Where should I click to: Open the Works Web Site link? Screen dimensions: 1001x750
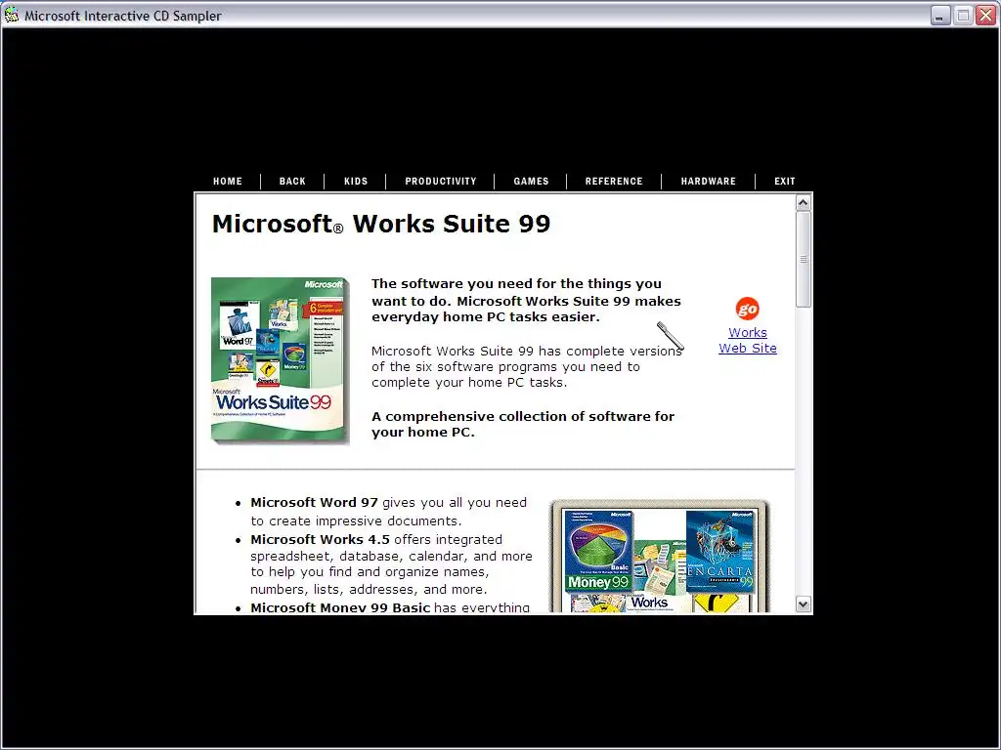click(x=748, y=341)
